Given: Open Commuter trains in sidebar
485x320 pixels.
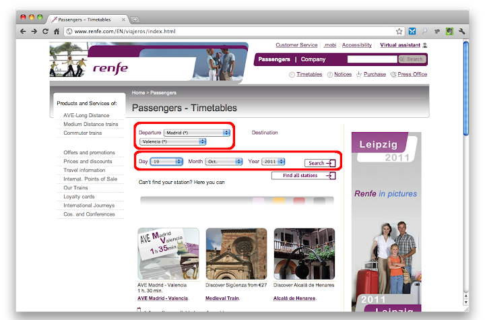Looking at the screenshot, I should pyautogui.click(x=83, y=133).
